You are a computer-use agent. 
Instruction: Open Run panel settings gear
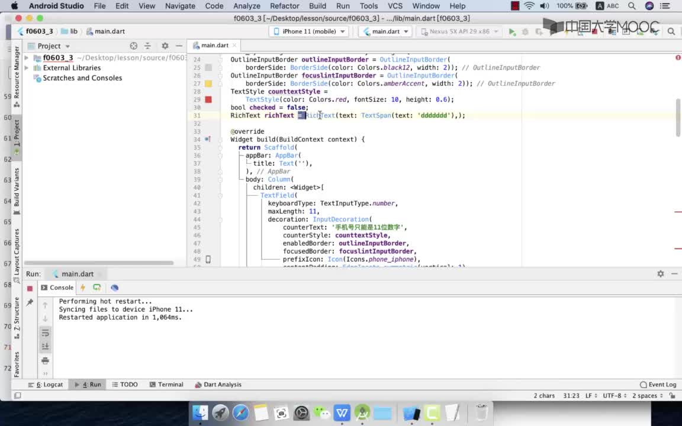661,274
